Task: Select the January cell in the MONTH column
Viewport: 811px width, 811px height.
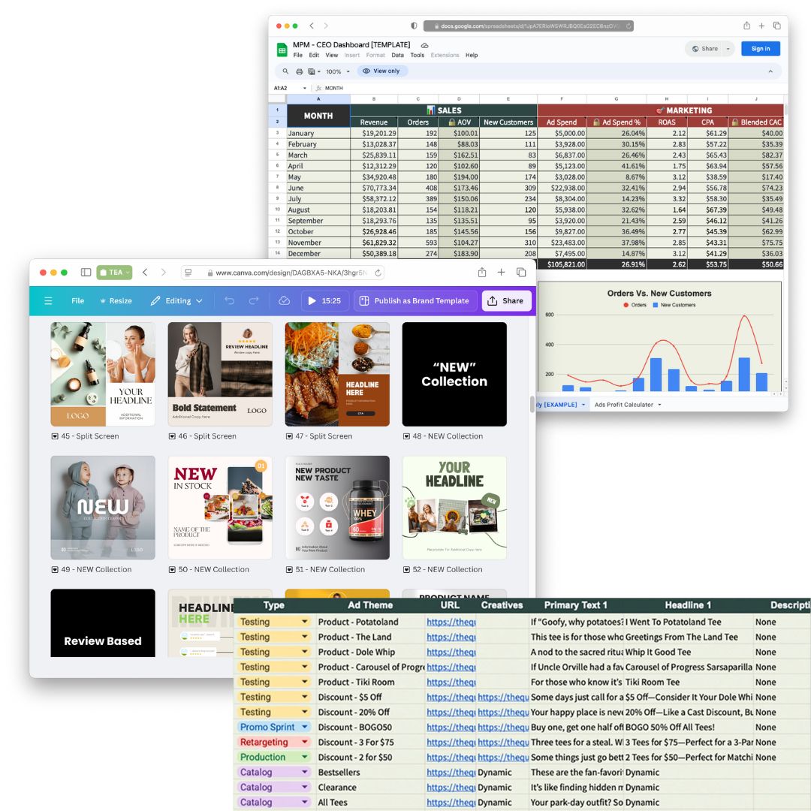Action: [318, 133]
